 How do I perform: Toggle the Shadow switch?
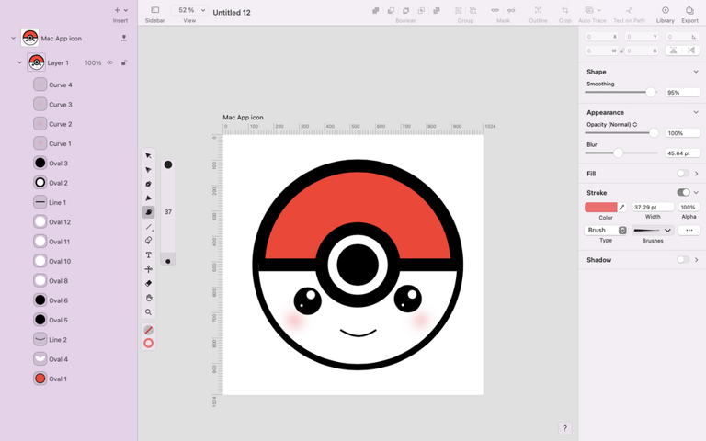point(683,260)
